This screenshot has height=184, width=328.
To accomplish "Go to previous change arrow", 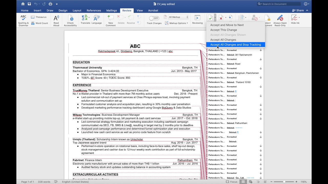I will click(231, 17).
